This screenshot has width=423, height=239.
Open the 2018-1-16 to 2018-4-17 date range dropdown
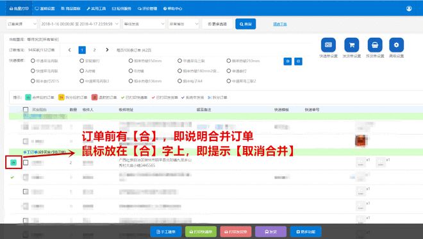point(79,24)
